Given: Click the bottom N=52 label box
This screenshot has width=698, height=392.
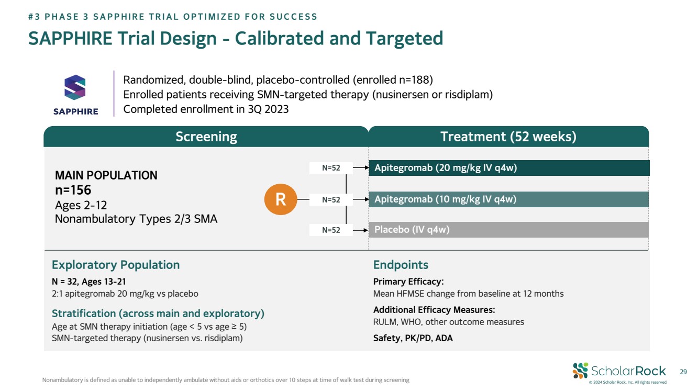Looking at the screenshot, I should [x=331, y=230].
